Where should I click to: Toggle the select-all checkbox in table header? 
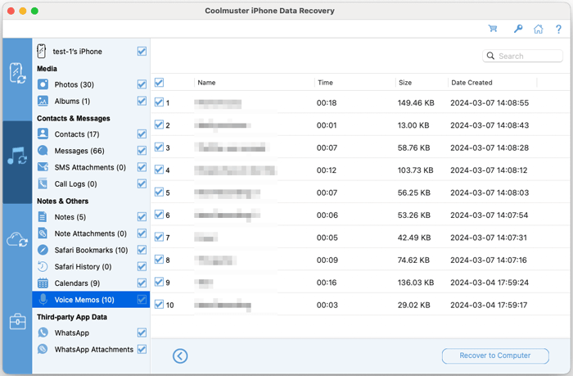point(159,82)
